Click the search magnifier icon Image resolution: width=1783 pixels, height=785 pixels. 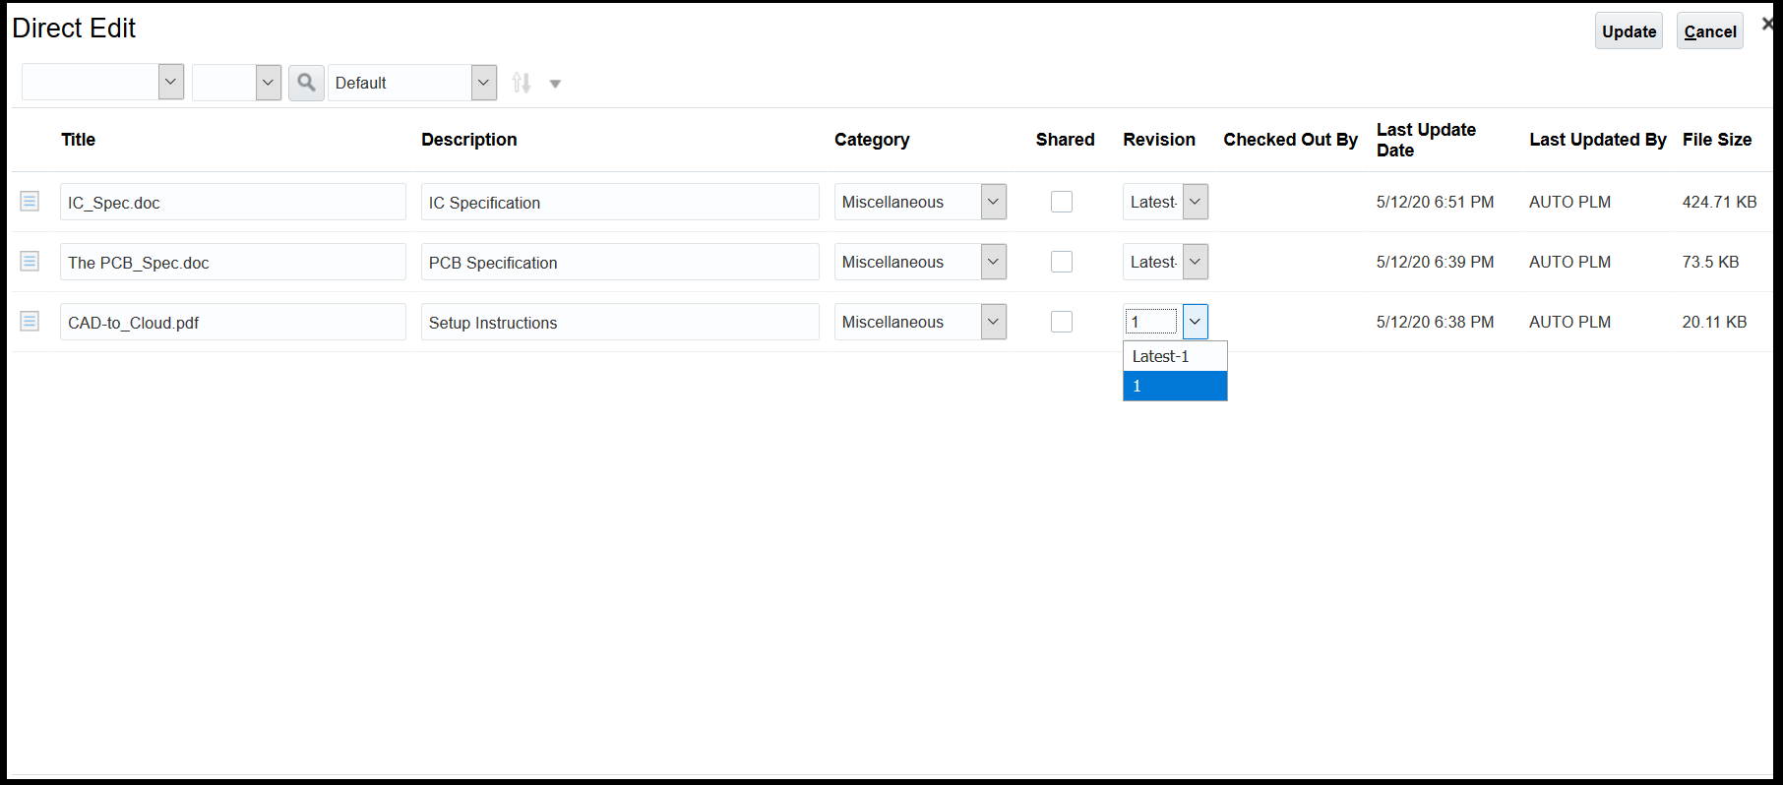306,83
